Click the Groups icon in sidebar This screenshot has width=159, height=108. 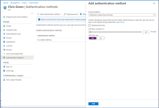[4, 38]
